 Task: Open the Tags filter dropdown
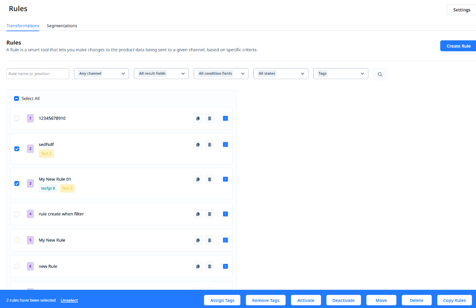(x=340, y=73)
